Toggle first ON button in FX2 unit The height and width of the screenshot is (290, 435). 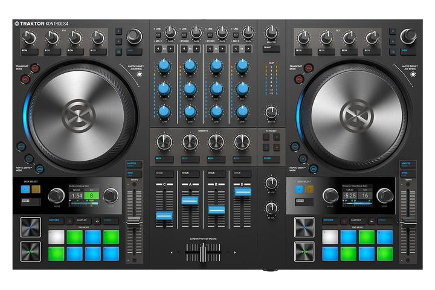click(x=303, y=51)
